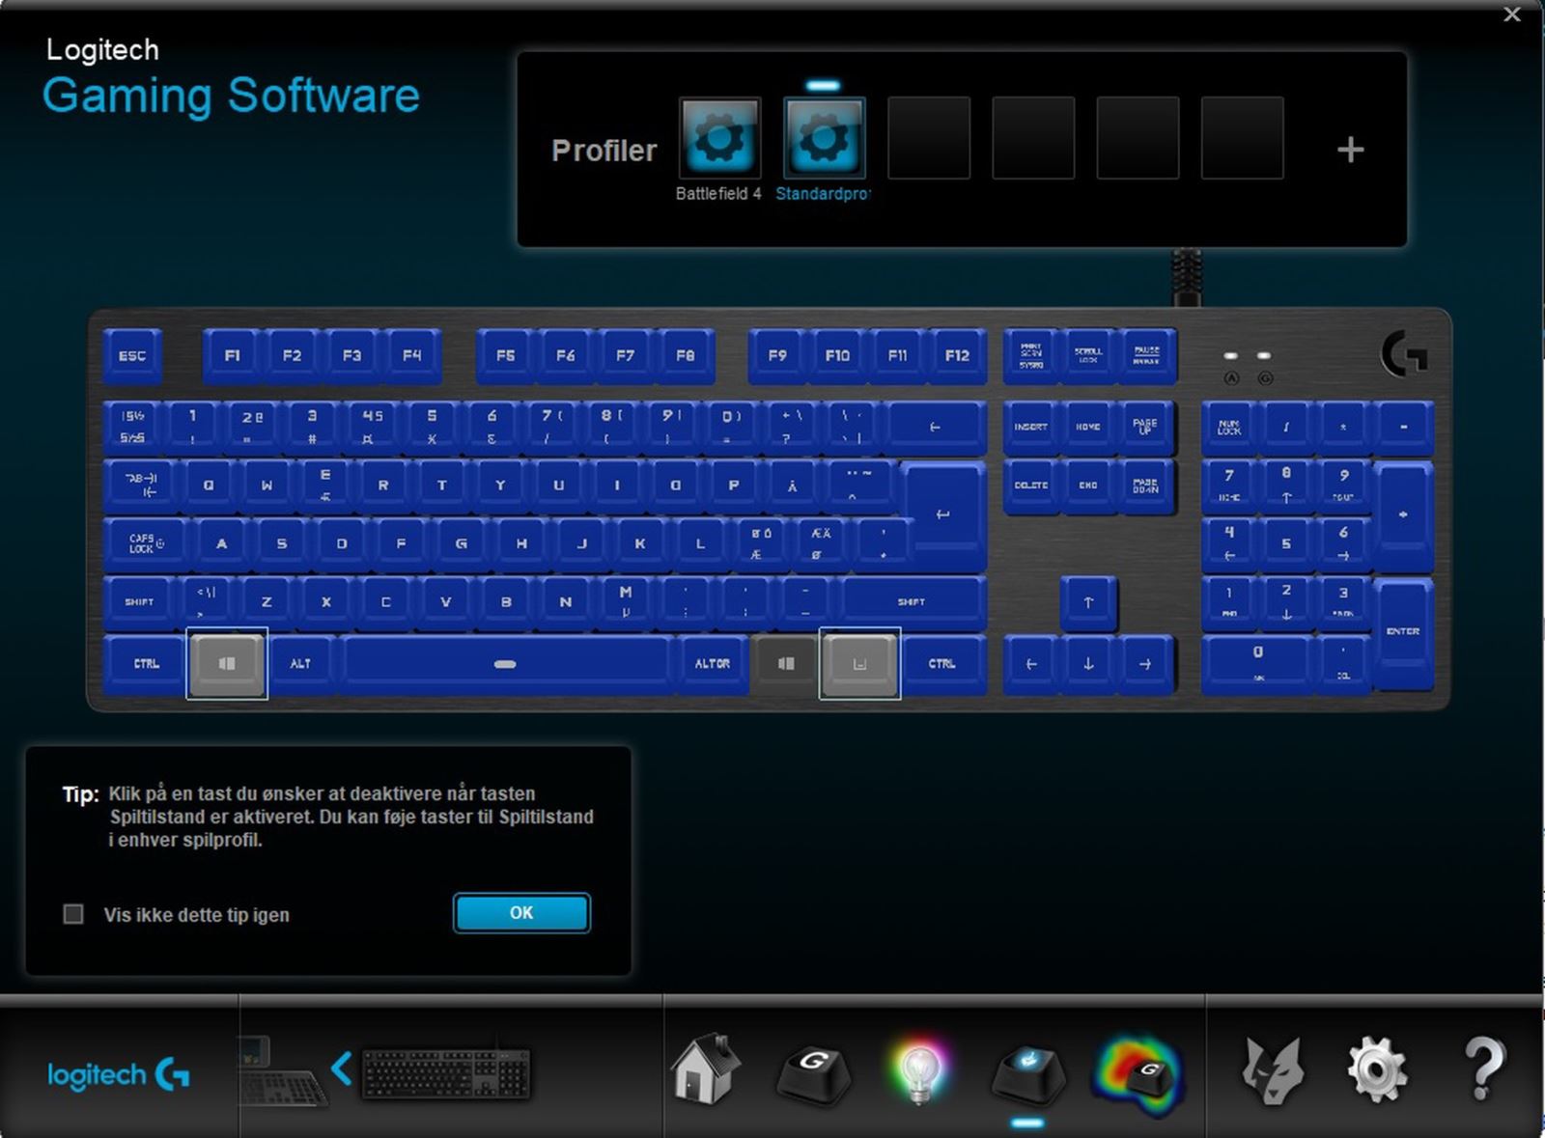Check 'Vis ikke dette tip igen'

tap(73, 914)
